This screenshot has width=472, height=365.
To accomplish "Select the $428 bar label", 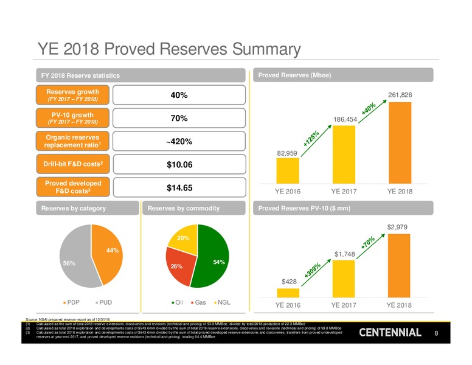I will [x=289, y=282].
